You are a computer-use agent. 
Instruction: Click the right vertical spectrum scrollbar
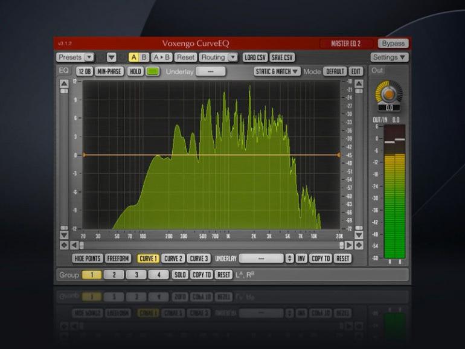pos(359,159)
